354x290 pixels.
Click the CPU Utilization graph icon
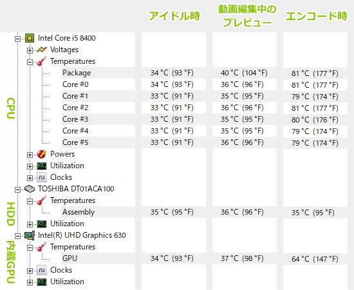[x=42, y=166]
